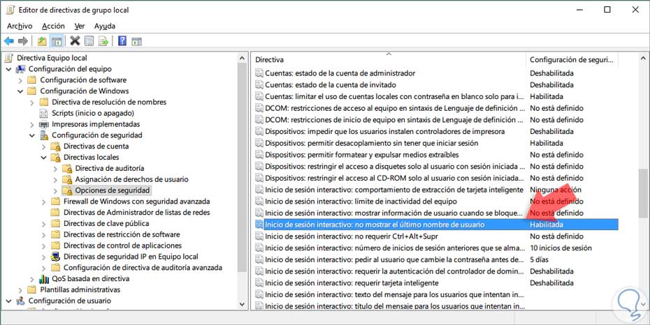Open the Help question mark icon

point(122,40)
